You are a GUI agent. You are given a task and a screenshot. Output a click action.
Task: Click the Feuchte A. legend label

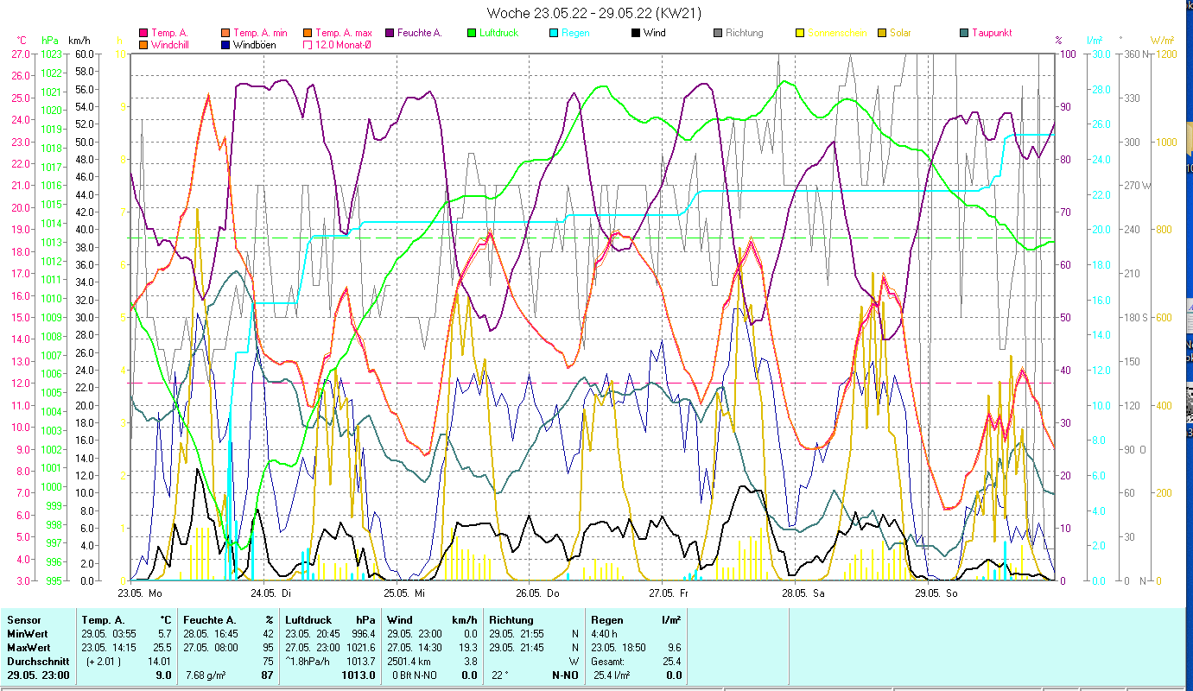(420, 33)
